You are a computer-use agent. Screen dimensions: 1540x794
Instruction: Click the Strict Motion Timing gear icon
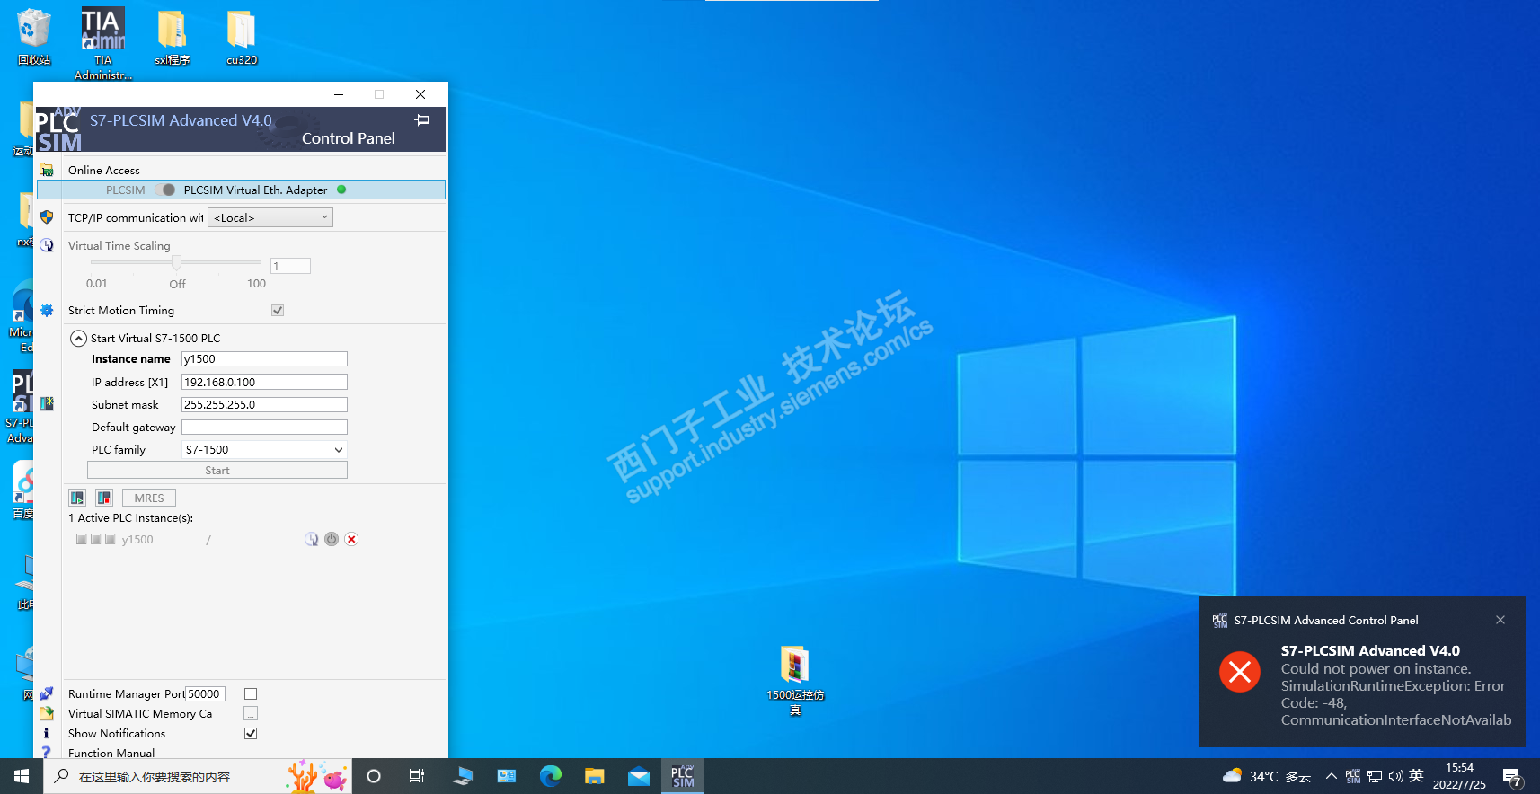click(47, 310)
